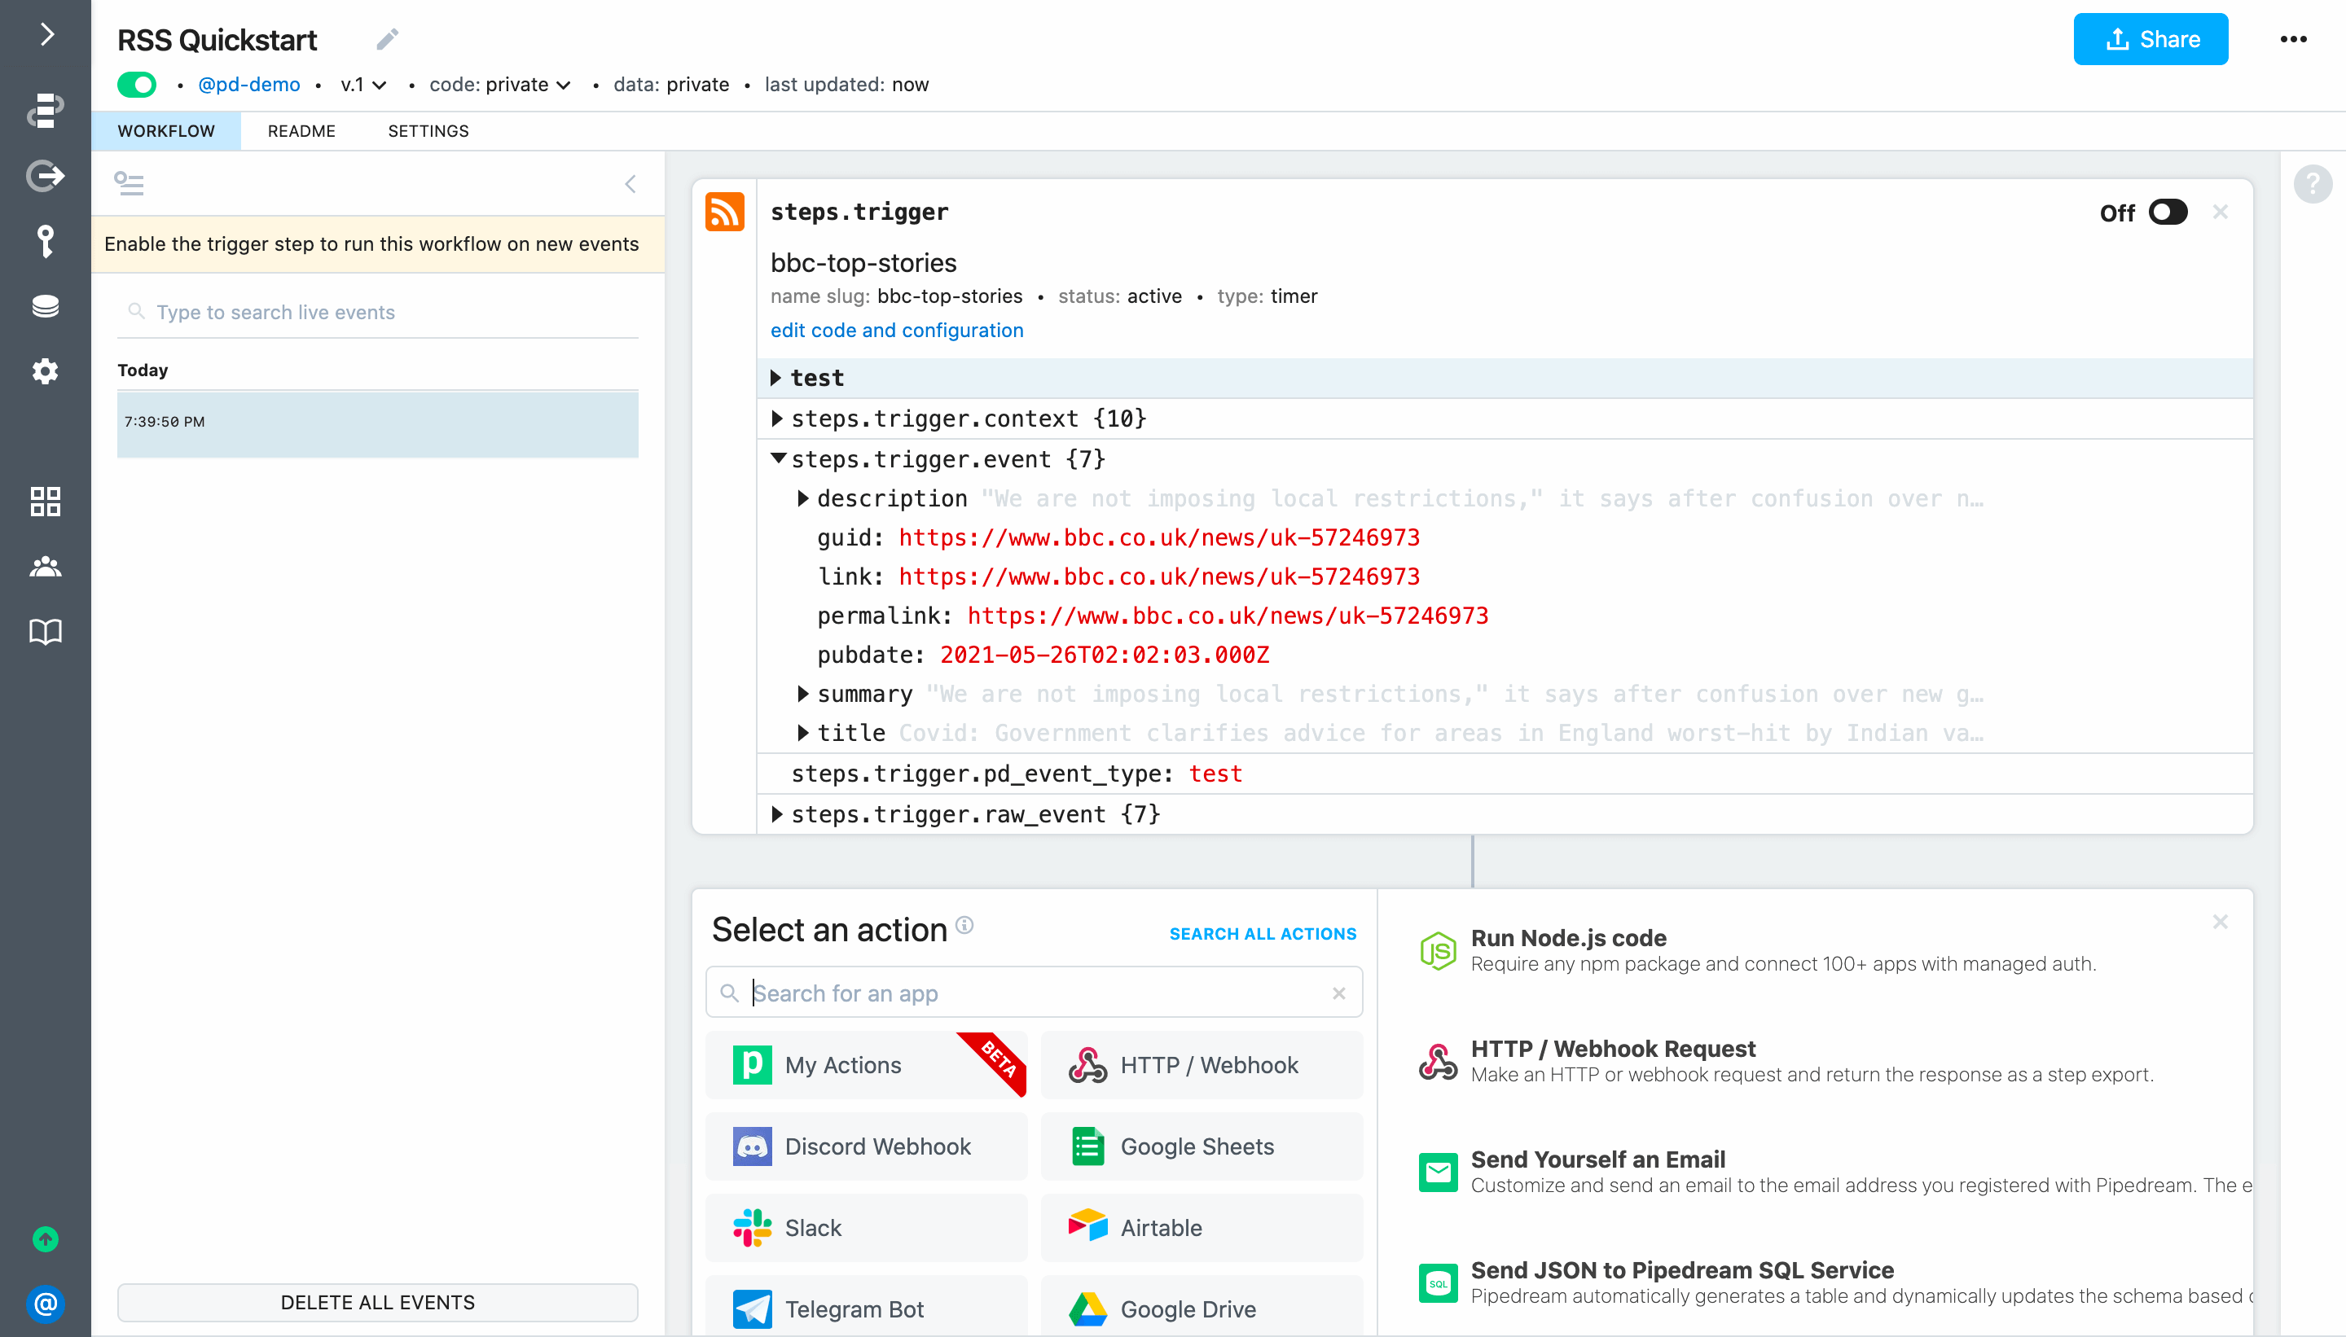Open the three-dots more options menu
Screen dimensions: 2346x1337
[2293, 39]
